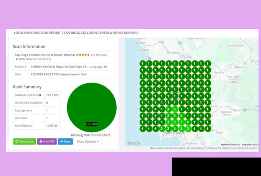This screenshot has width=261, height=176.
Task: Select the rank marker inside the blue business-location square
Action: tap(175, 96)
